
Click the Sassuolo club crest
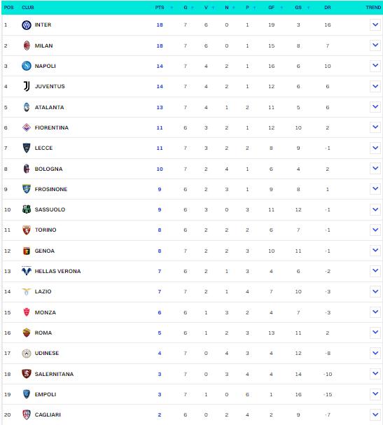[27, 209]
